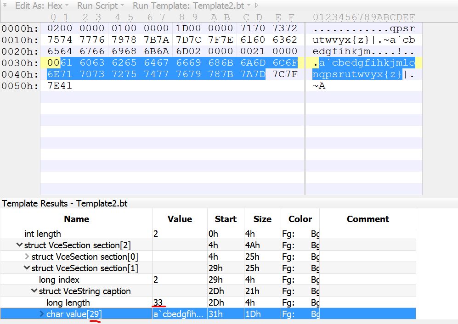Collapse struct VceSection section[1]
The image size is (458, 324).
[27, 268]
